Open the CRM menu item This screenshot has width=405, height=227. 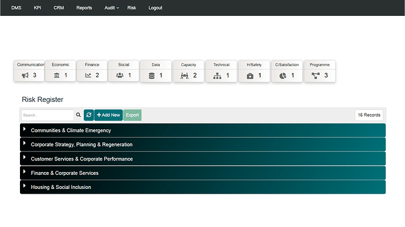pos(59,8)
